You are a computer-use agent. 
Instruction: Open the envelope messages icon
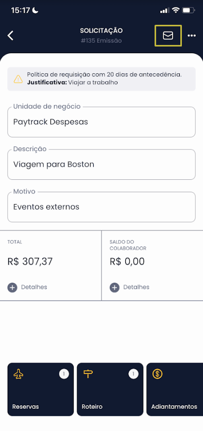coord(168,36)
